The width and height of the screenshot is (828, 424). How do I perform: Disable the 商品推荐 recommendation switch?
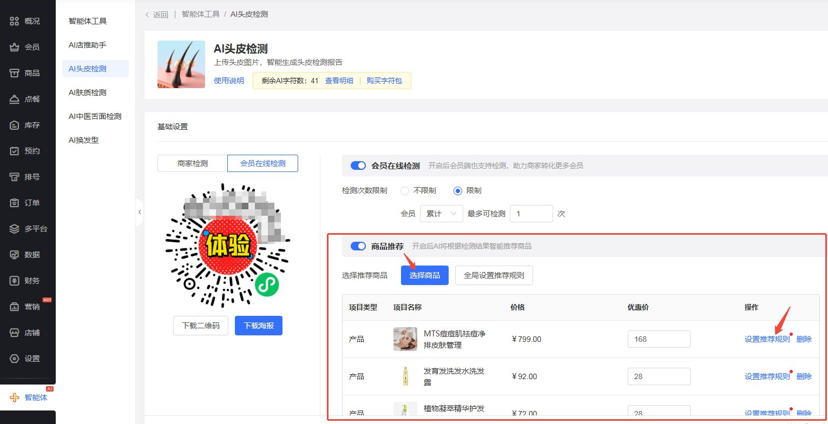(x=358, y=246)
